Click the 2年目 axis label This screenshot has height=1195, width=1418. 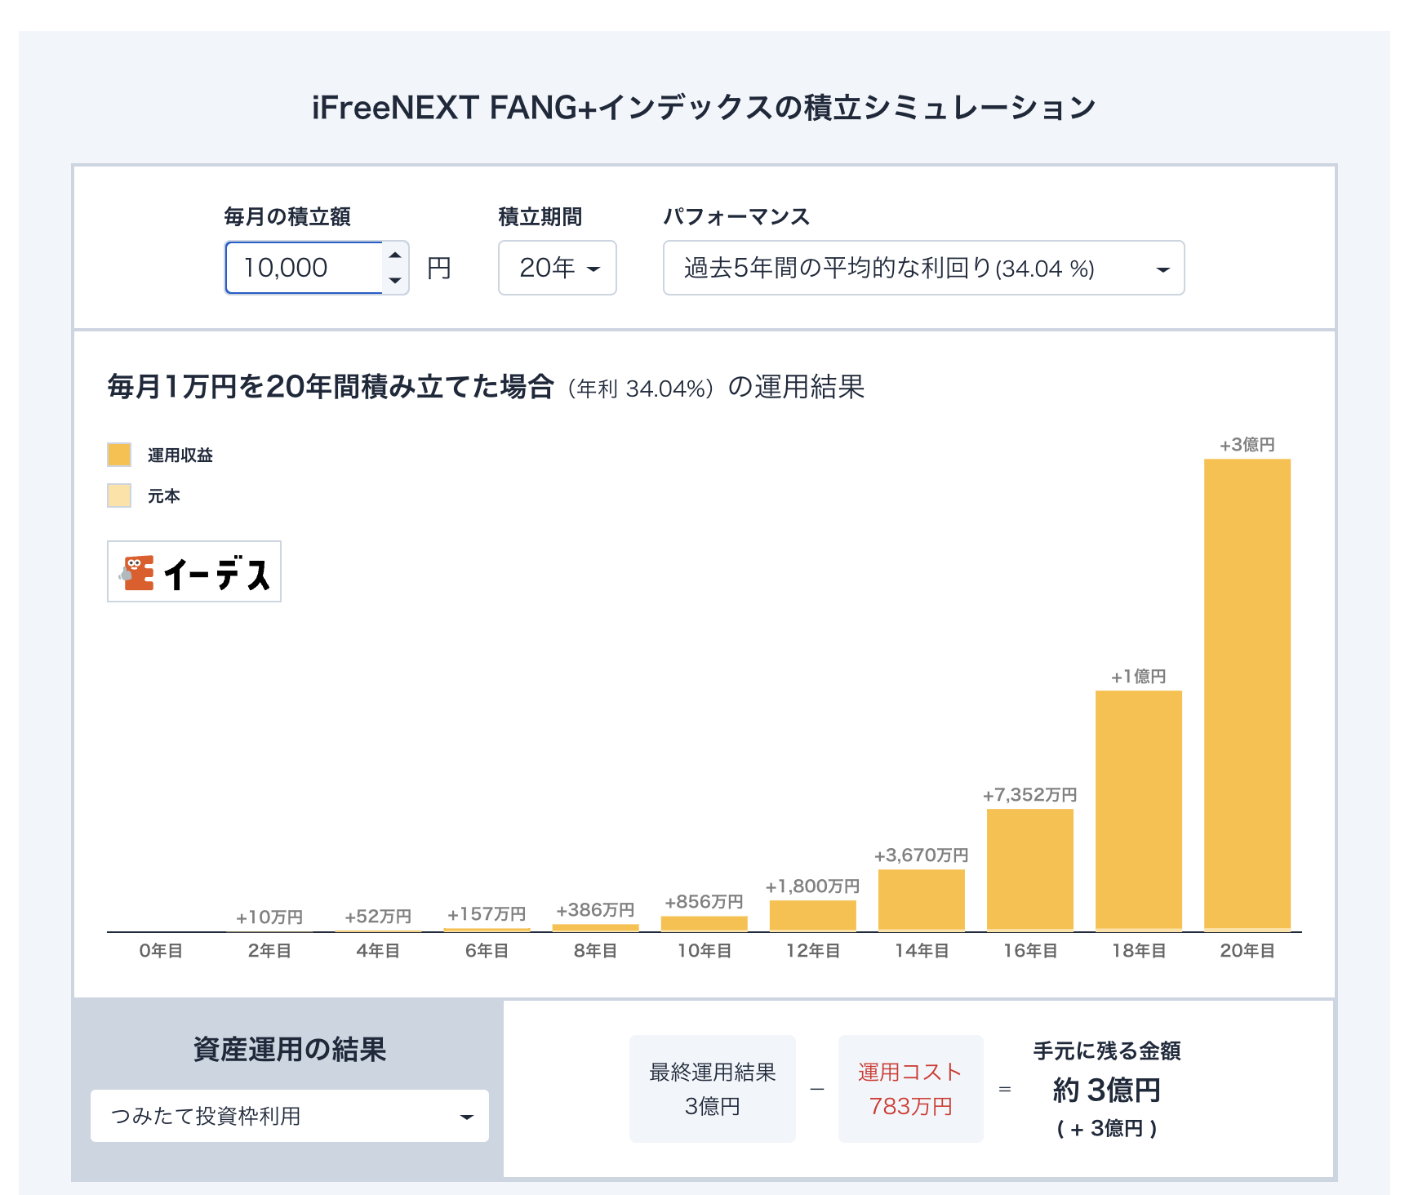(269, 951)
